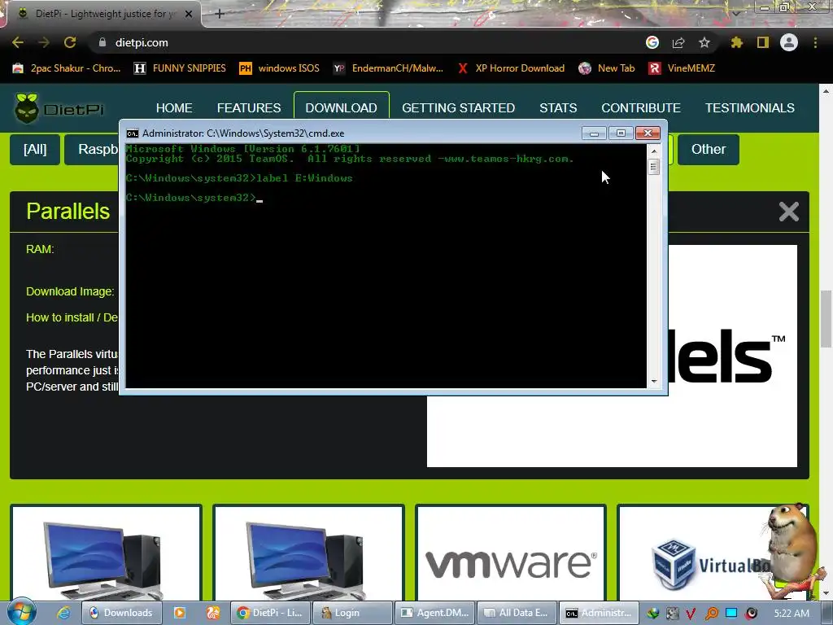
Task: Close the Parallels panel with X
Action: tap(789, 212)
